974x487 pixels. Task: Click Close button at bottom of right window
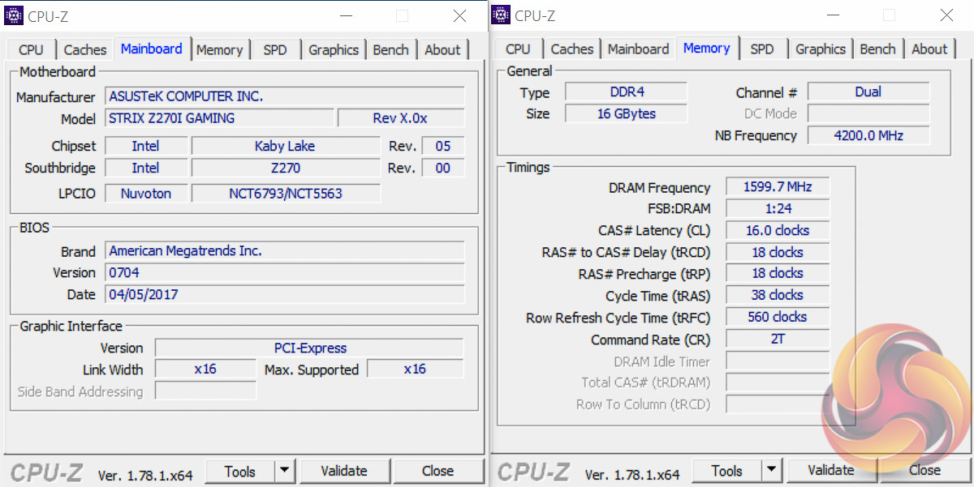point(924,471)
